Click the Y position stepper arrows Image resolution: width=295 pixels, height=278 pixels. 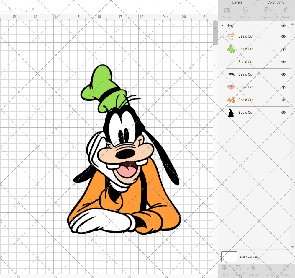coord(33,9)
